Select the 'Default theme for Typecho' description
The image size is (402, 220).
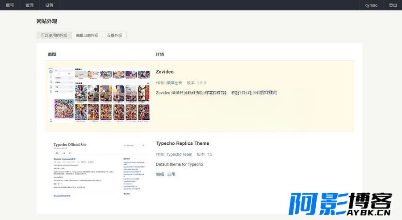click(180, 164)
